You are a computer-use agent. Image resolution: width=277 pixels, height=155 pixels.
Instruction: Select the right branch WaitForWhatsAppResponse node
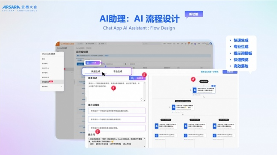pyautogui.click(x=224, y=135)
